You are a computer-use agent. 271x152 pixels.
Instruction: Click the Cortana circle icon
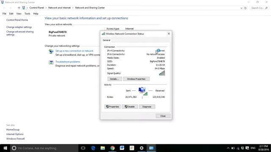coord(14,148)
